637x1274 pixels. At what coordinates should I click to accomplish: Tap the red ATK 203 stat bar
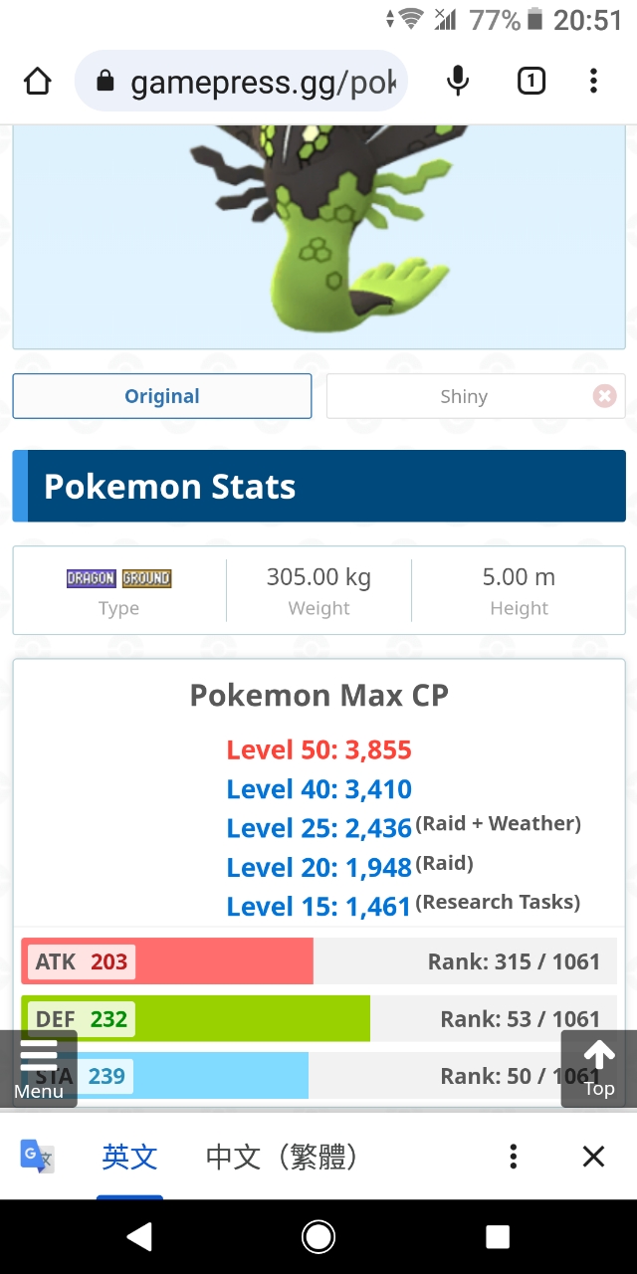167,961
